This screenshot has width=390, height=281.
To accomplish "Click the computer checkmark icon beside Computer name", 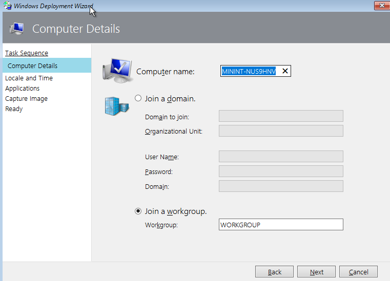I will [117, 71].
